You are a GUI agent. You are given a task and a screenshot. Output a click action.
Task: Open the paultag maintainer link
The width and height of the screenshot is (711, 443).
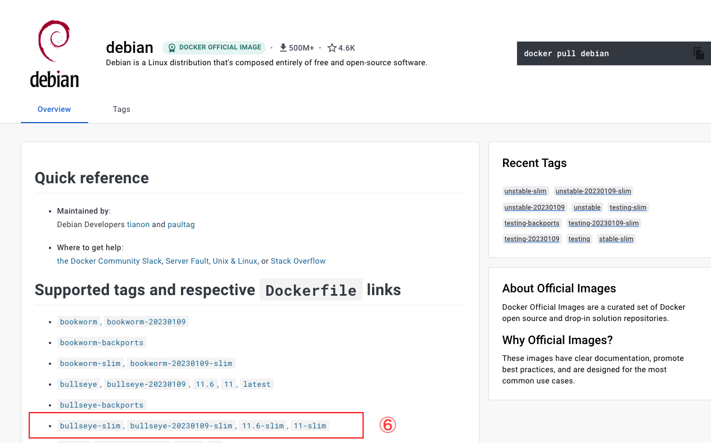181,224
